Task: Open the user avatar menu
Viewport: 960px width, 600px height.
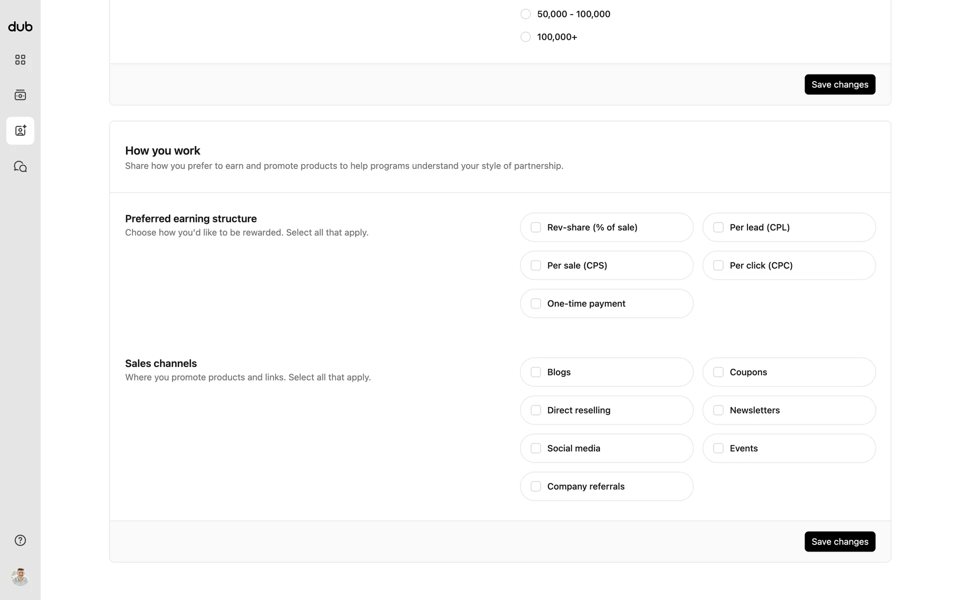Action: pyautogui.click(x=20, y=577)
